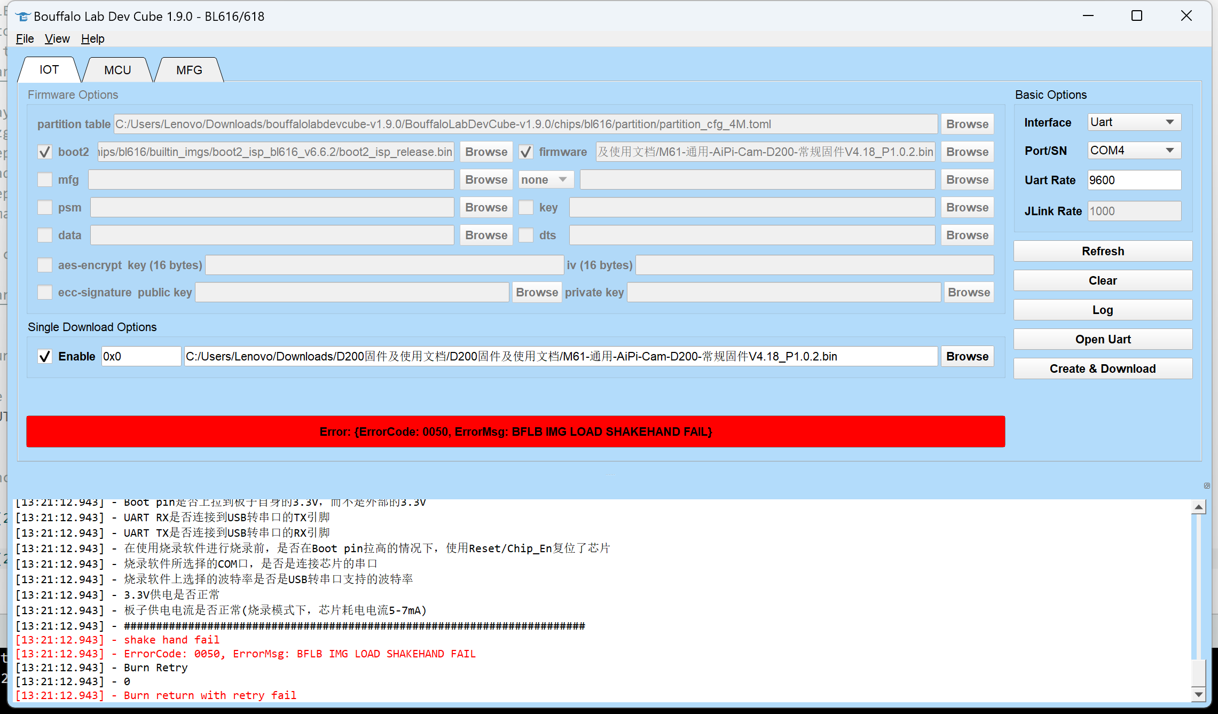Browse for firmware file
The width and height of the screenshot is (1218, 714).
click(x=967, y=152)
